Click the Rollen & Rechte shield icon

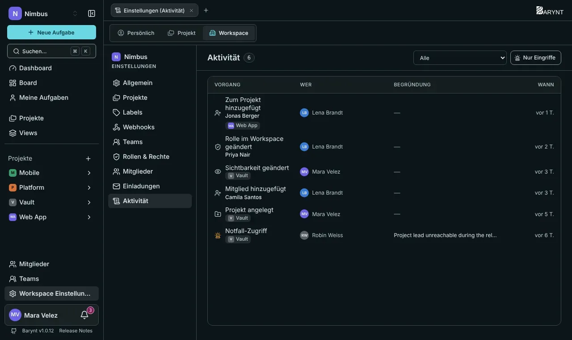(x=116, y=157)
